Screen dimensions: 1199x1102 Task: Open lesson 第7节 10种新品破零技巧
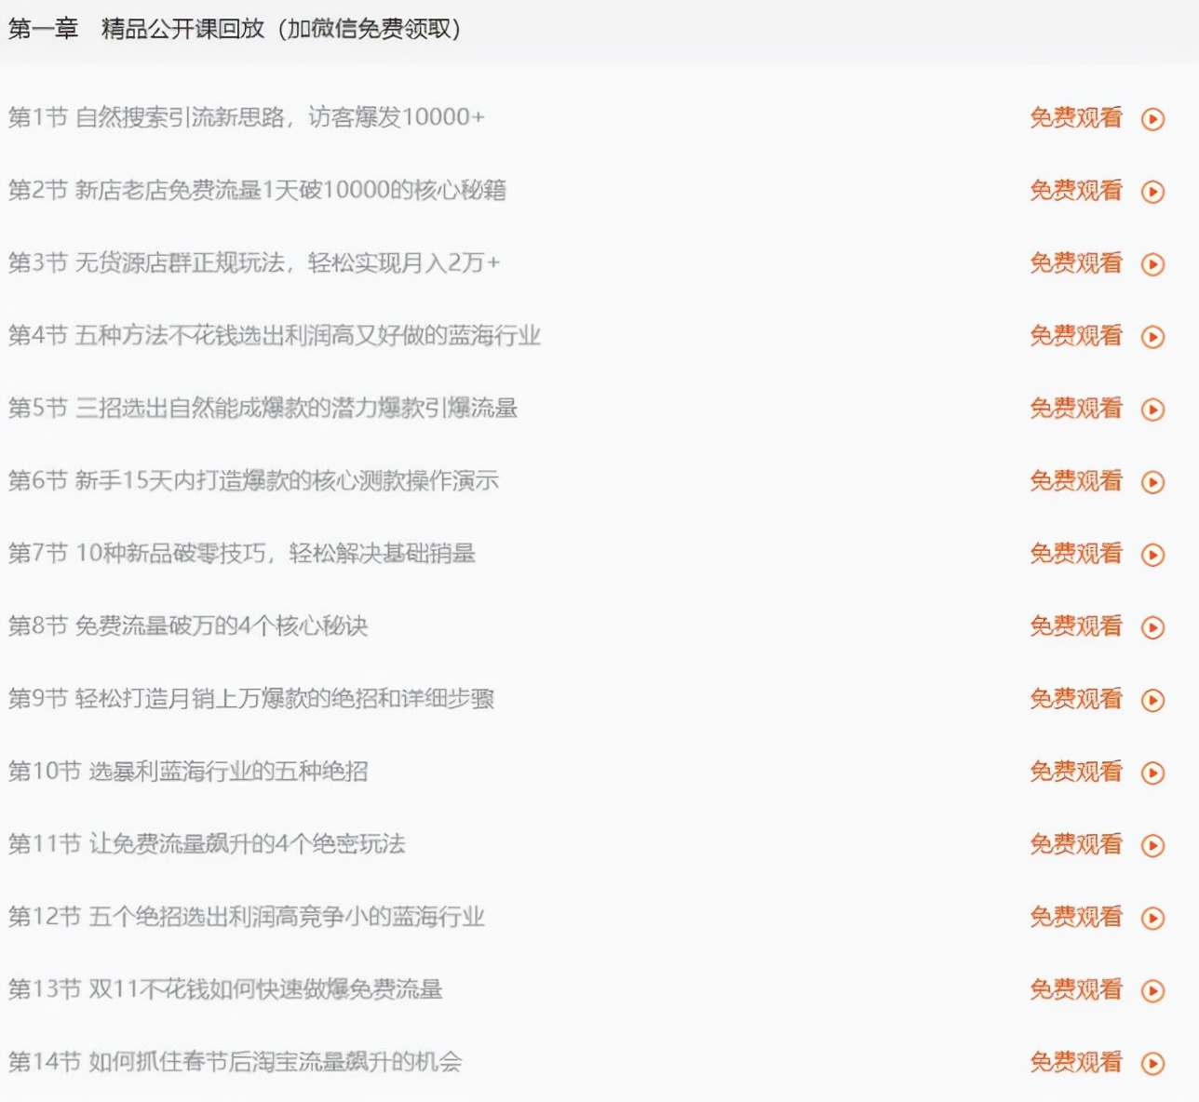pos(242,553)
